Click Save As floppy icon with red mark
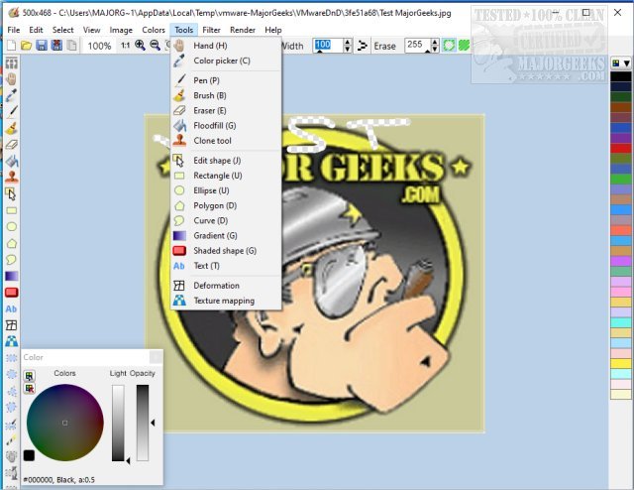This screenshot has width=634, height=490. (56, 46)
